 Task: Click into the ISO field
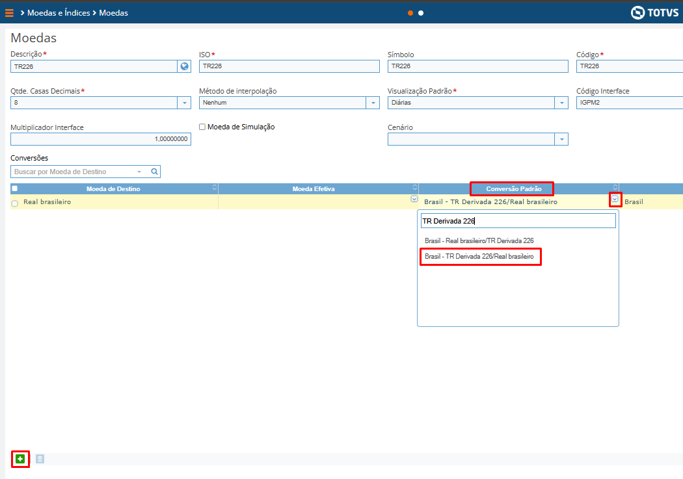(x=289, y=66)
